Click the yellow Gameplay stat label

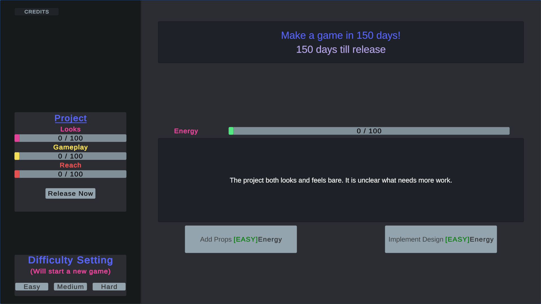click(70, 147)
